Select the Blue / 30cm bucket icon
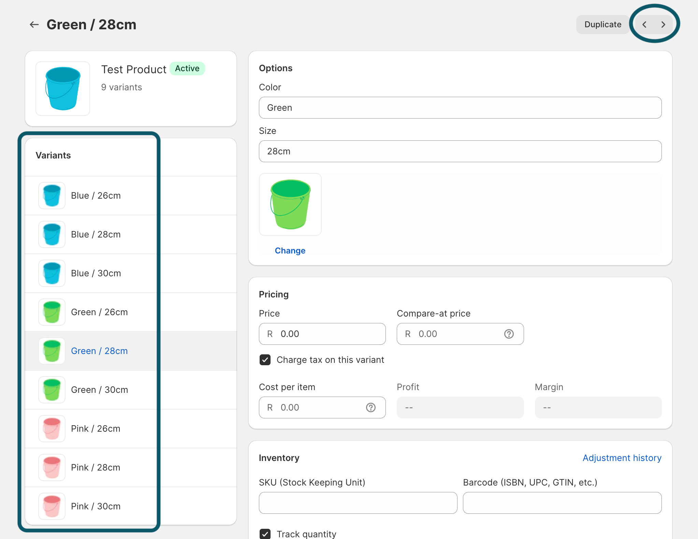 click(x=52, y=273)
